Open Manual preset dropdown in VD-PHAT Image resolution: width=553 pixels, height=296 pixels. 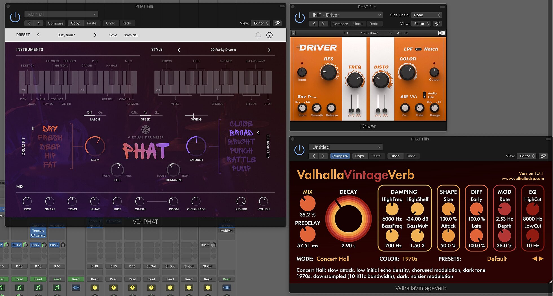(x=61, y=14)
